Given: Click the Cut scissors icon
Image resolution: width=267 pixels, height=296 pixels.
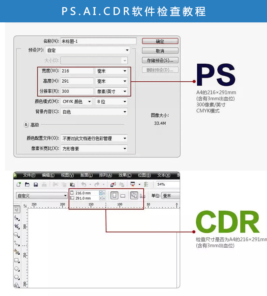Looking at the screenshot, I should click(x=55, y=184).
